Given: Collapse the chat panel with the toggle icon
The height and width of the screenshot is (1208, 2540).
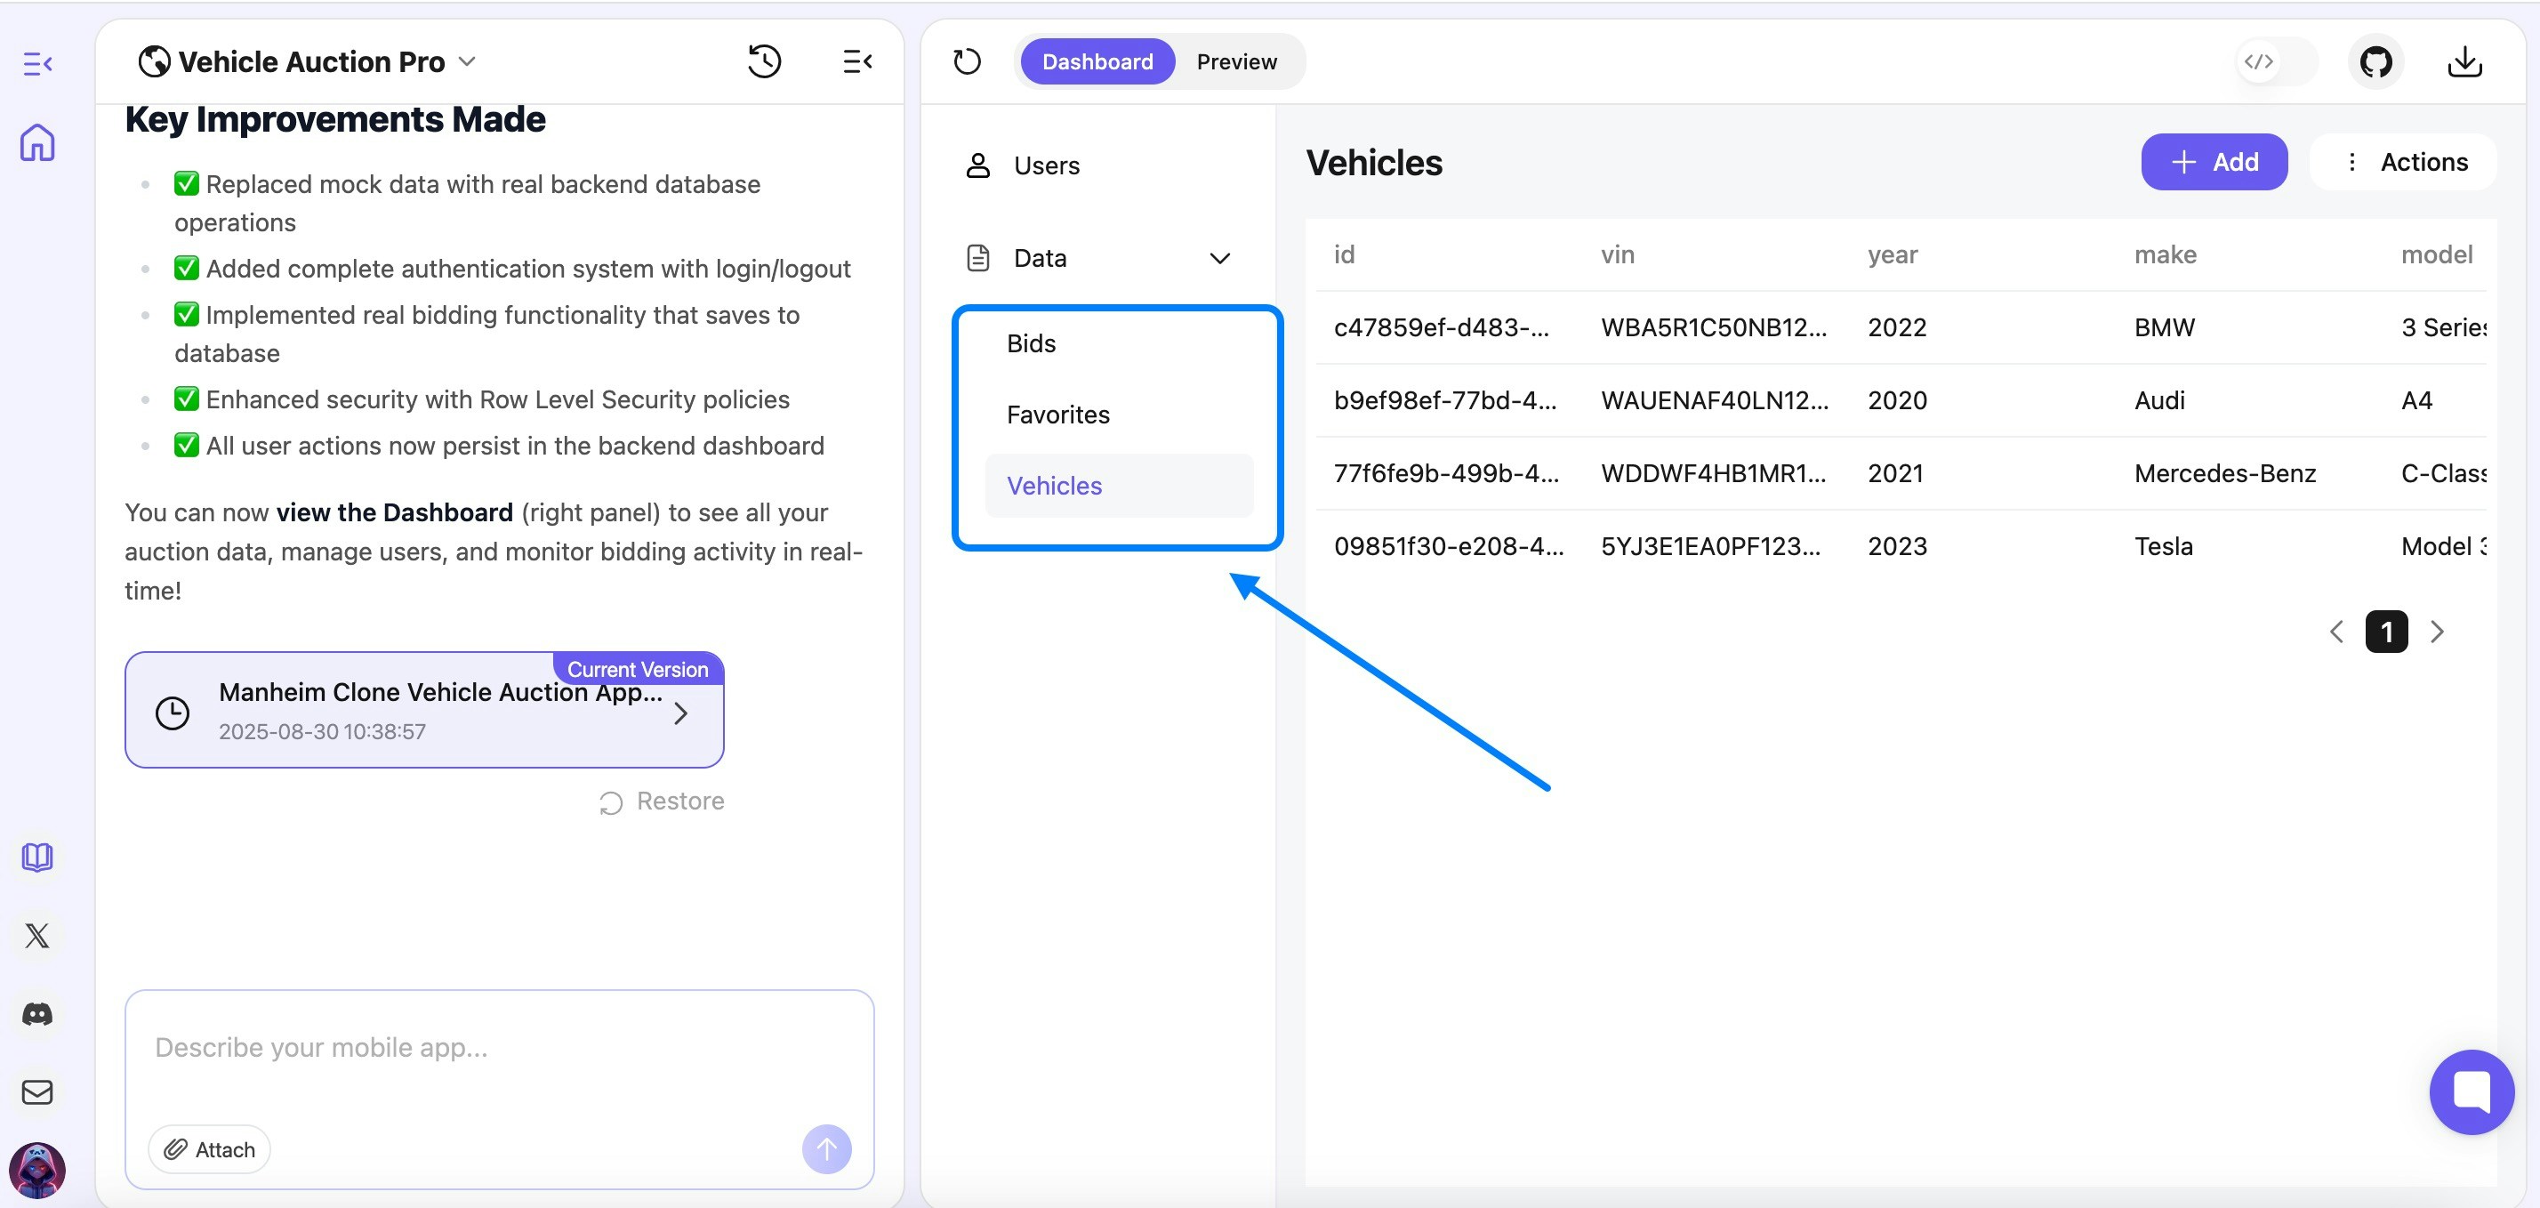Looking at the screenshot, I should pyautogui.click(x=856, y=61).
